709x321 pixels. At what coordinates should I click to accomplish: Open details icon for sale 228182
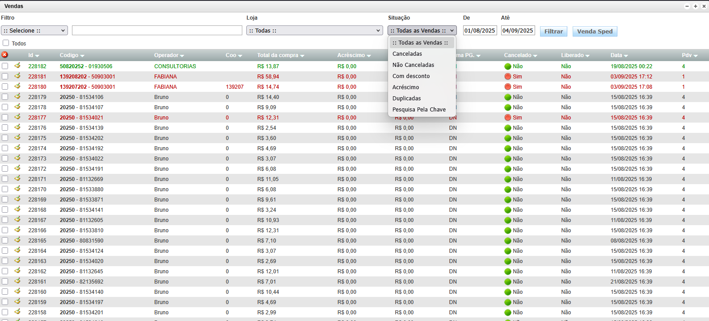17,66
